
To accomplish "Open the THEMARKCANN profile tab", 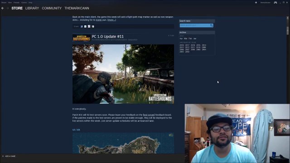I will [77, 8].
